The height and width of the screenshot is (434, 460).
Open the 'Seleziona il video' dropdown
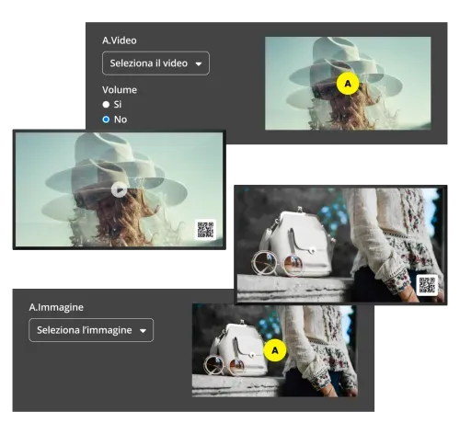(155, 63)
